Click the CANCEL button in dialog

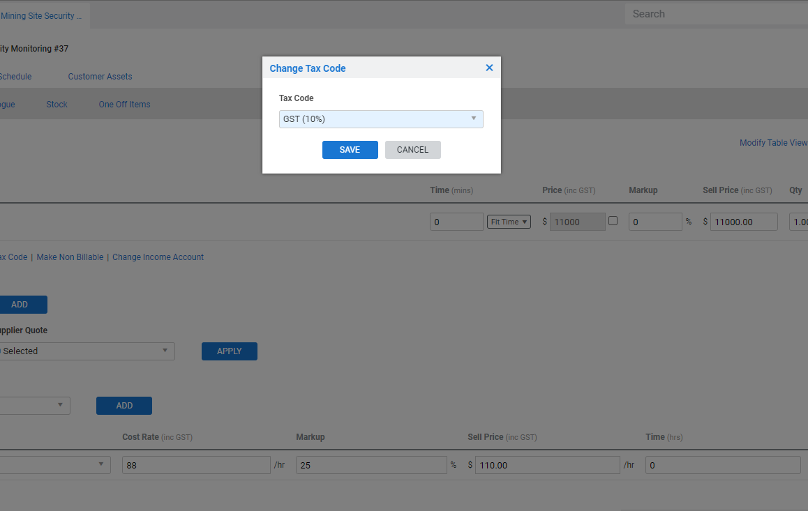(x=412, y=150)
